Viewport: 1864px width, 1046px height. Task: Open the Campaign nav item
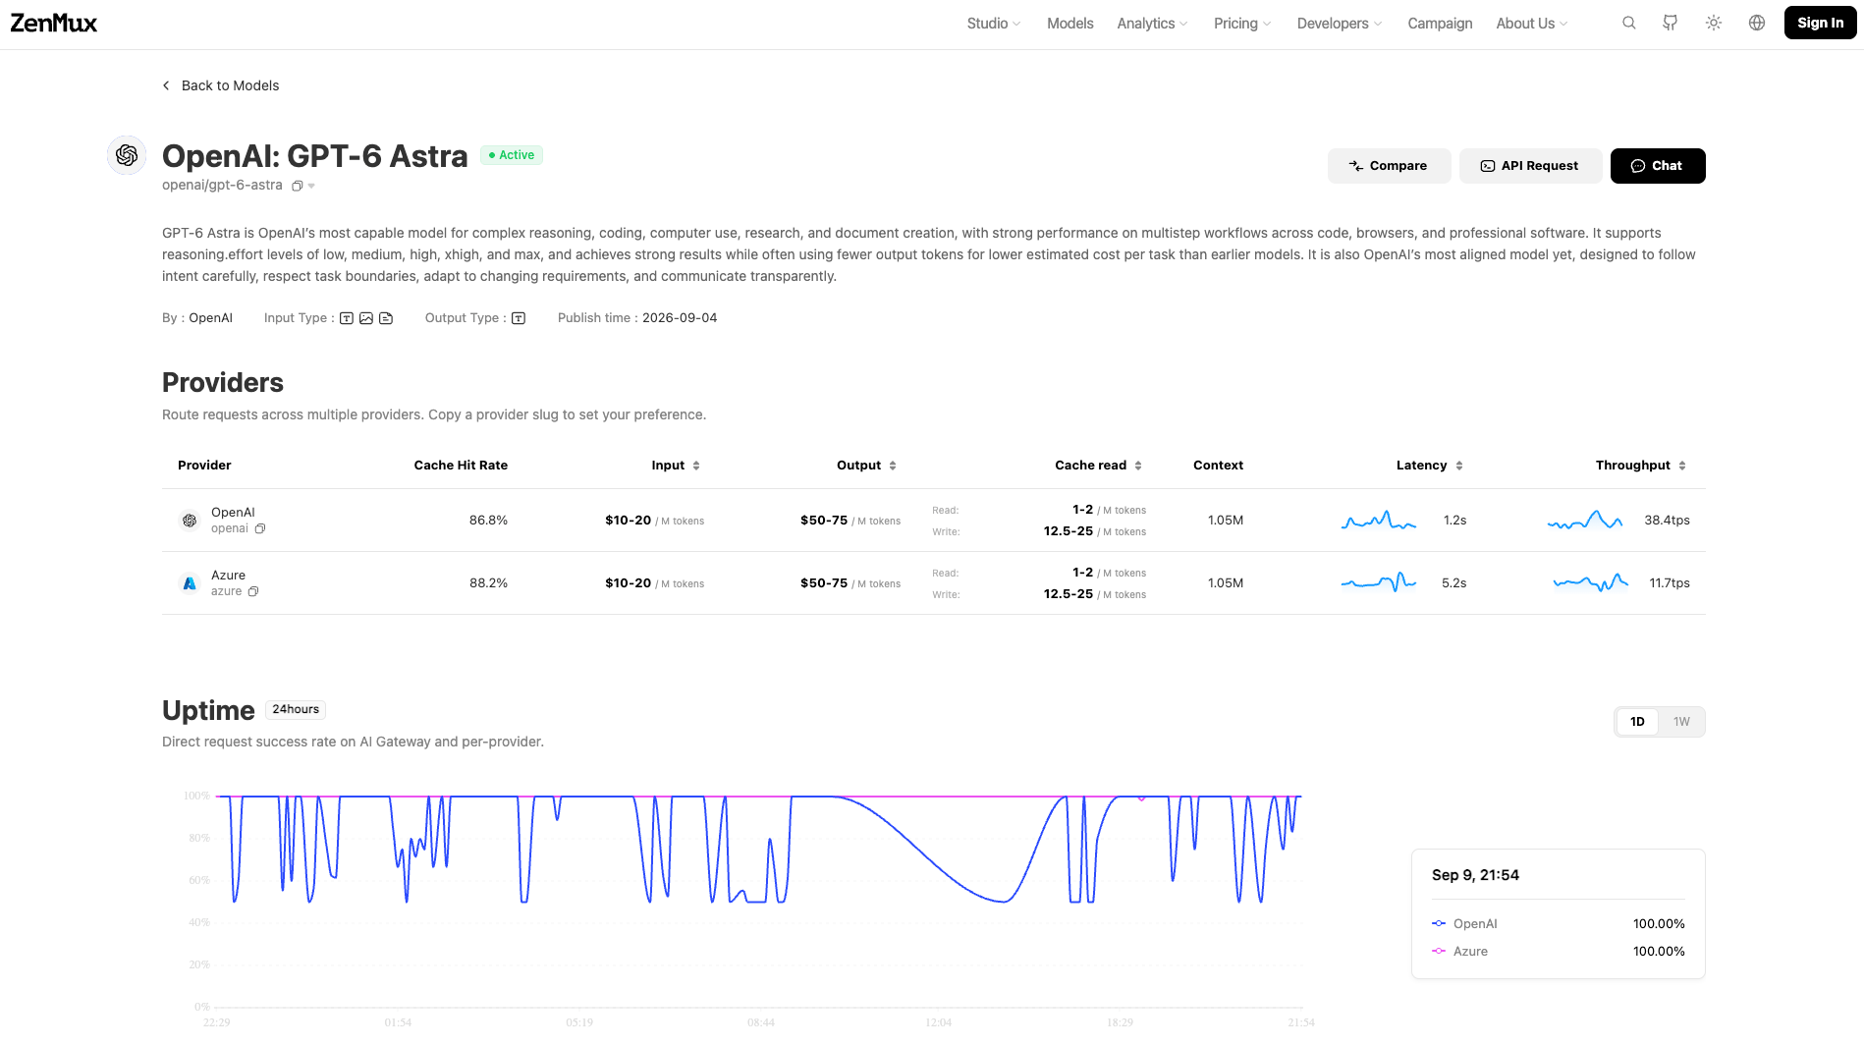pyautogui.click(x=1440, y=24)
